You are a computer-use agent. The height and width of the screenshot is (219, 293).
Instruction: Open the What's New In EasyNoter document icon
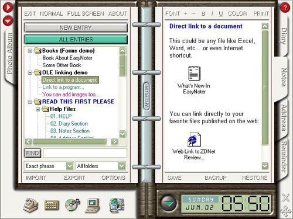(194, 73)
